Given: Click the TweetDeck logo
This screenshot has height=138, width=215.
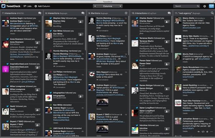Looking at the screenshot, I should pyautogui.click(x=11, y=6).
